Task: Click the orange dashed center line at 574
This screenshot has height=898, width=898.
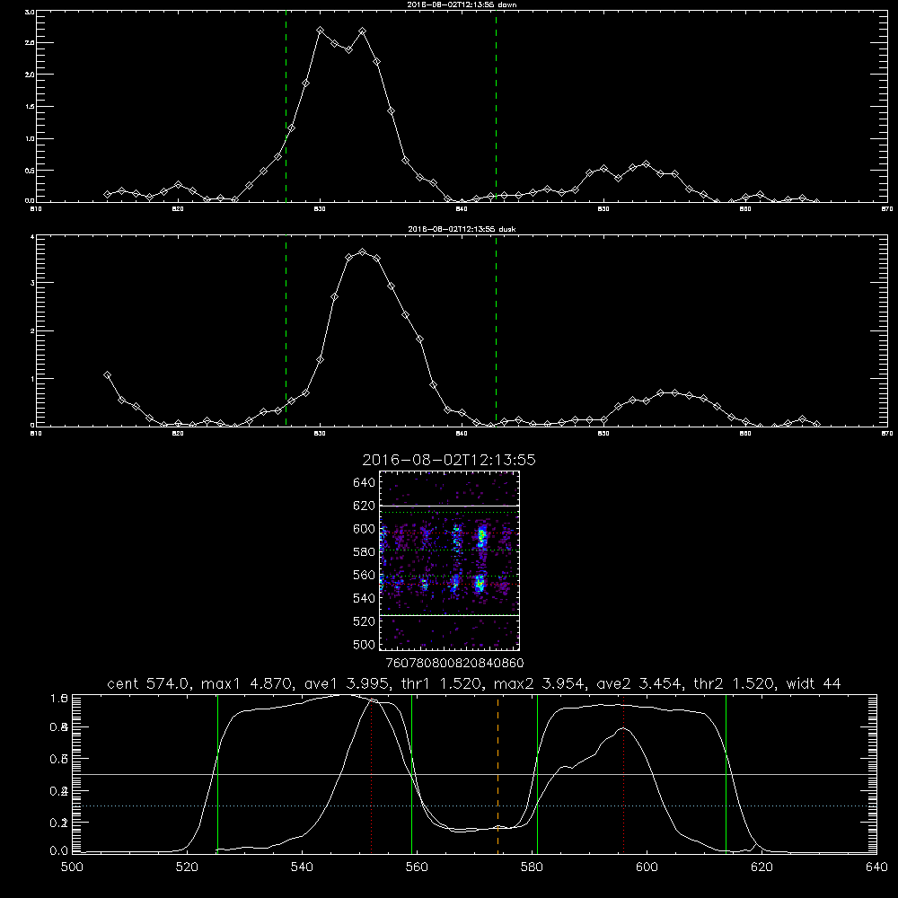Action: [x=497, y=774]
